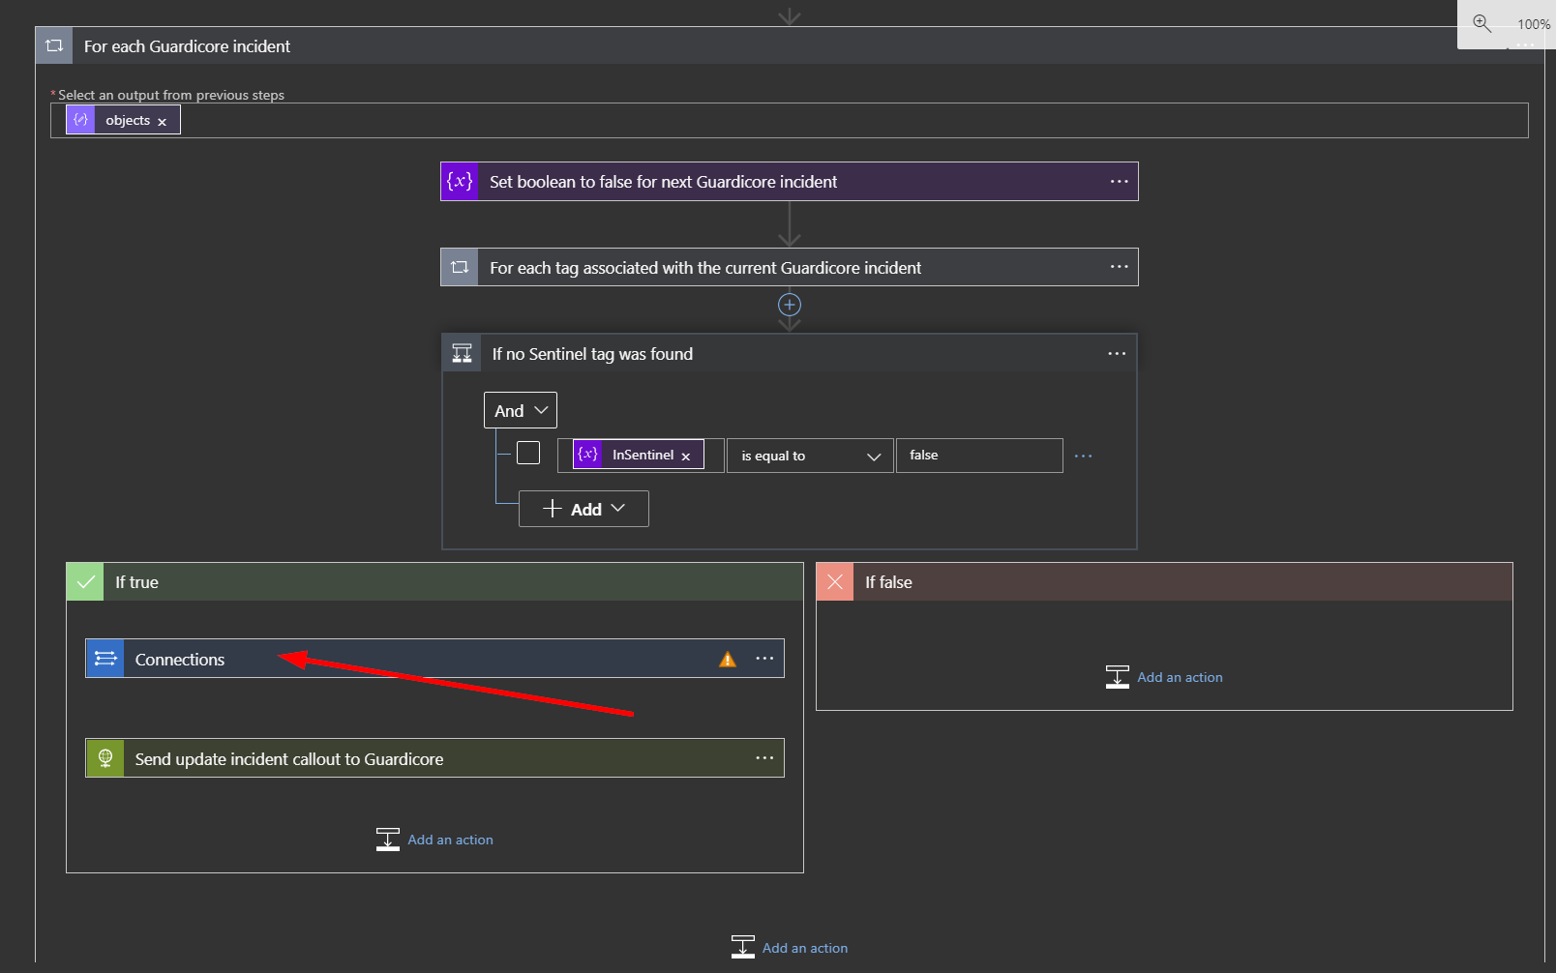Click the warning triangle on Connections
Viewport: 1556px width, 973px height.
(728, 660)
